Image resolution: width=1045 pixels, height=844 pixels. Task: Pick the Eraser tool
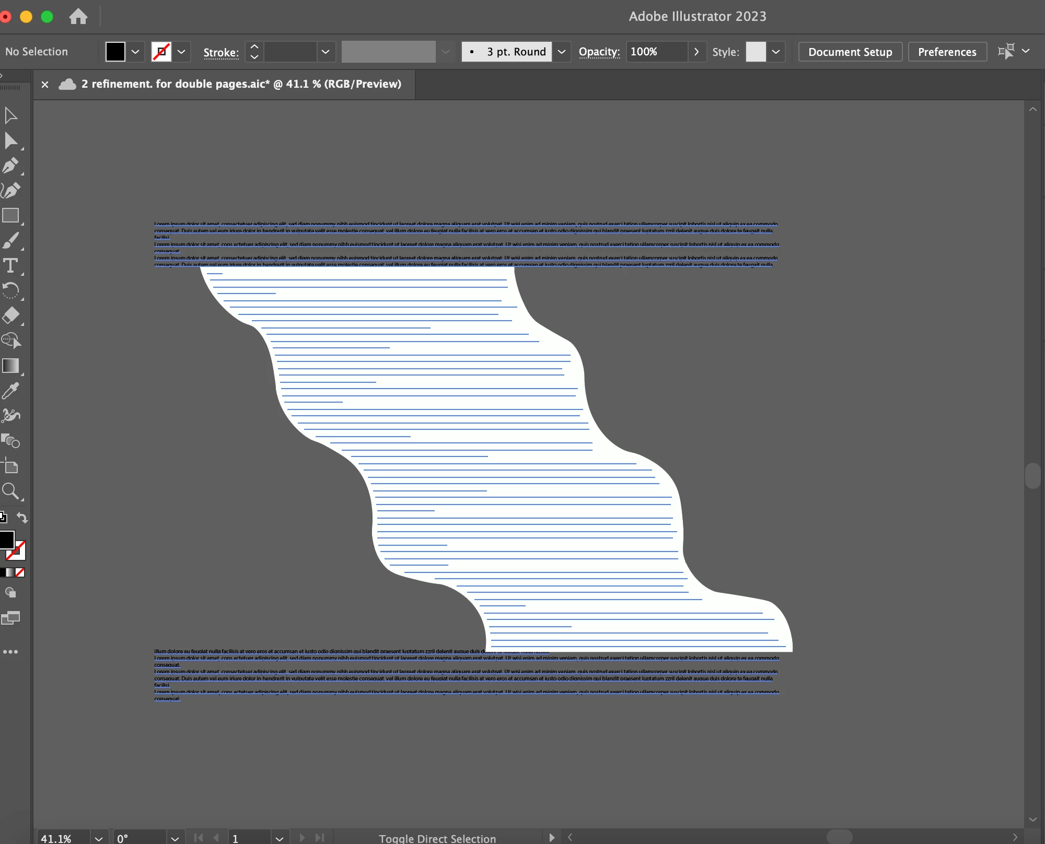pyautogui.click(x=10, y=315)
